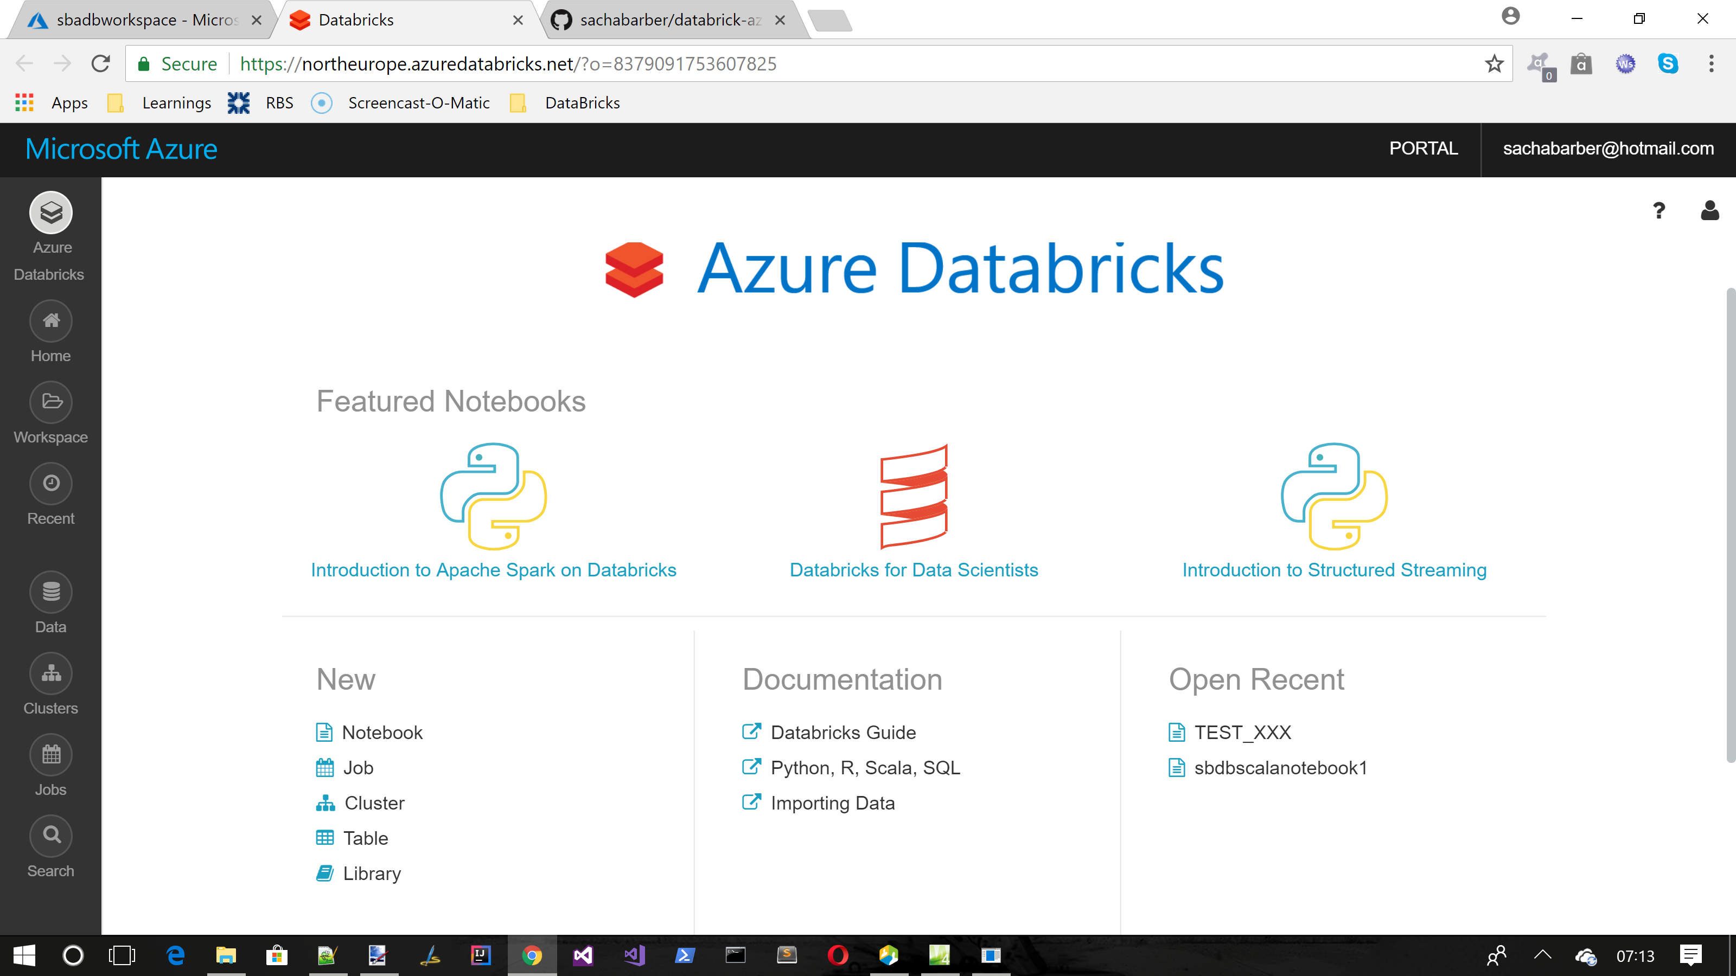1736x976 pixels.
Task: Open Jobs section in sidebar
Action: coord(50,755)
